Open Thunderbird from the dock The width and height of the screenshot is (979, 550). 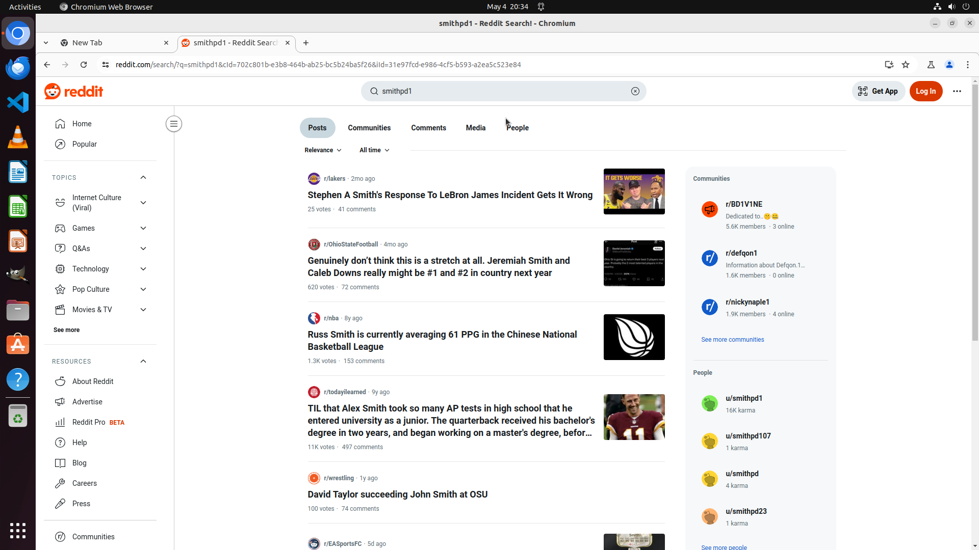tap(18, 68)
